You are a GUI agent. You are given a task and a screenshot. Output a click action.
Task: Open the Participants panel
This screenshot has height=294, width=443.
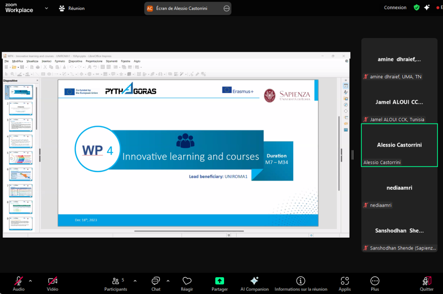pos(116,284)
